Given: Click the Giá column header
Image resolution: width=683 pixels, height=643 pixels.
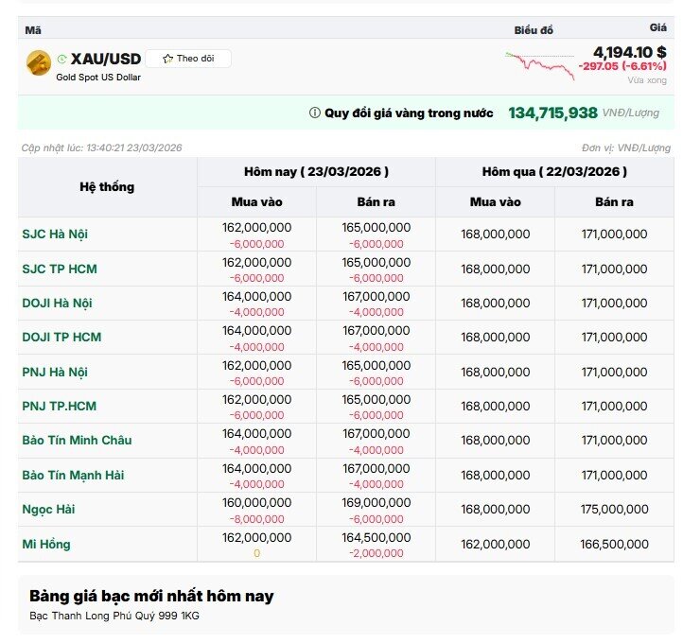Looking at the screenshot, I should pos(657,27).
